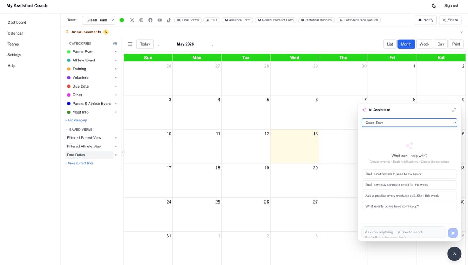Open Teams in the sidebar
Screen dimensions: 468x265
(13, 44)
